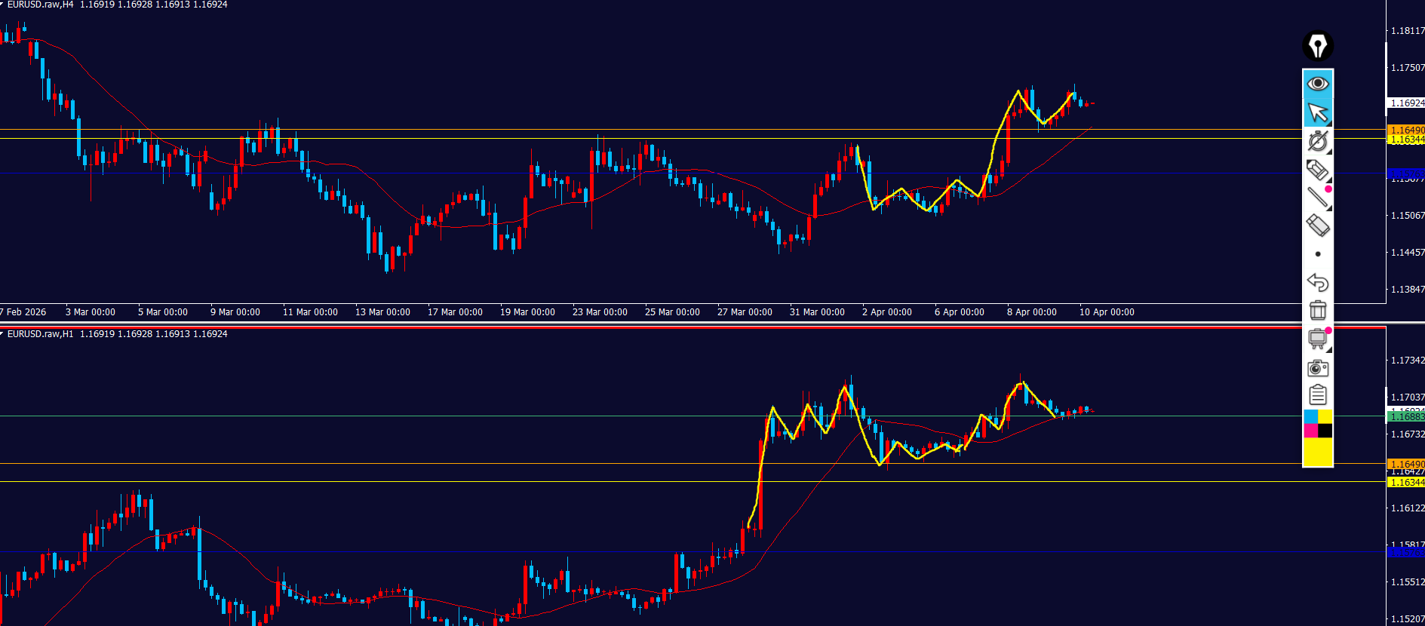Select the cursor arrow tool
This screenshot has width=1425, height=626.
click(x=1318, y=112)
